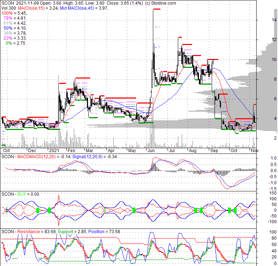Click the 'Sep' month axis label

214,151
